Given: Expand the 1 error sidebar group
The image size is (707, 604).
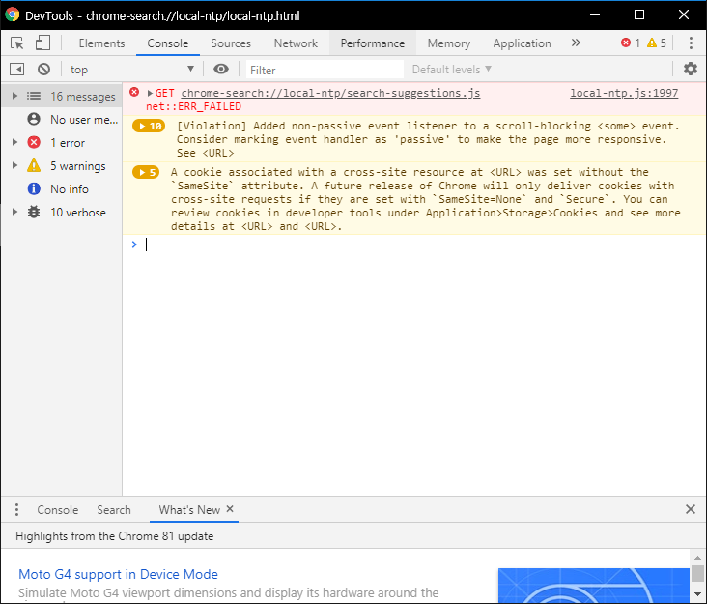Looking at the screenshot, I should pos(14,142).
